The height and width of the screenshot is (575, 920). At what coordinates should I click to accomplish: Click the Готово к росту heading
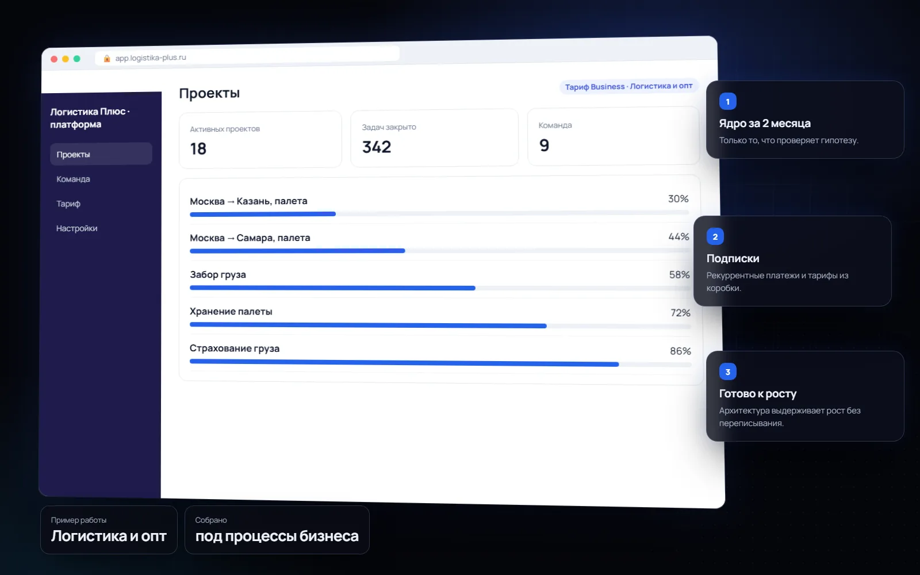(757, 394)
